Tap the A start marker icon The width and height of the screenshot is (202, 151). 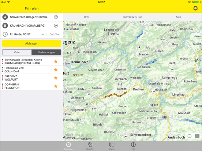pos(5,17)
